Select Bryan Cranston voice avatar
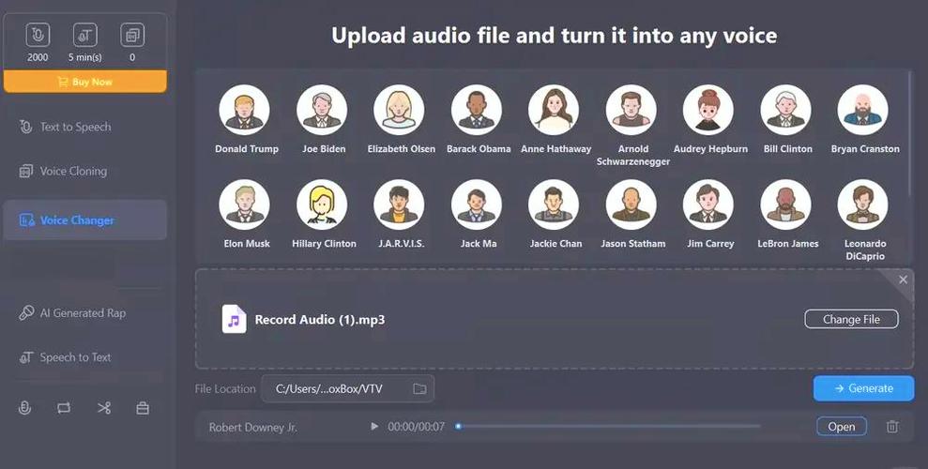928x469 pixels. coord(863,110)
